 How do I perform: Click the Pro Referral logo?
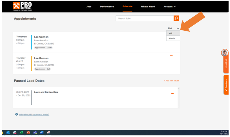22,6
